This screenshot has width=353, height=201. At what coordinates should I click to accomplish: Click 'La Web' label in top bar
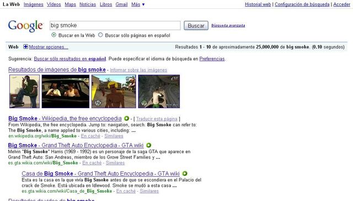(x=11, y=4)
